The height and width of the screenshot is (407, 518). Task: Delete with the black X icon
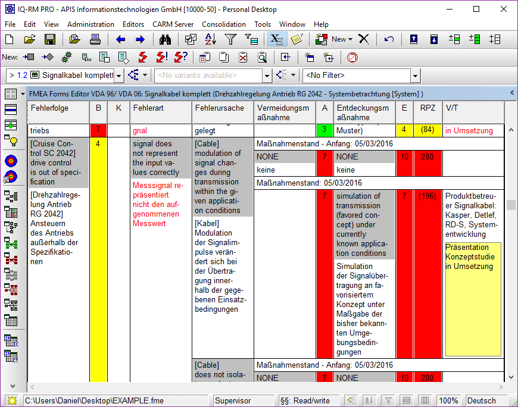pos(364,39)
